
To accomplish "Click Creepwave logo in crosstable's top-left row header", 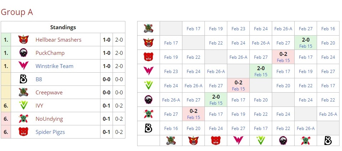I will click(x=149, y=28).
